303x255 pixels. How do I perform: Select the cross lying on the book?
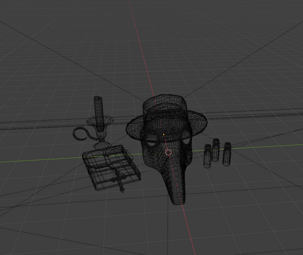coord(119,181)
